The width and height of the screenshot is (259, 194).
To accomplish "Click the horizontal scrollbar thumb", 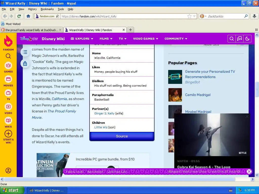I will click(120, 179).
